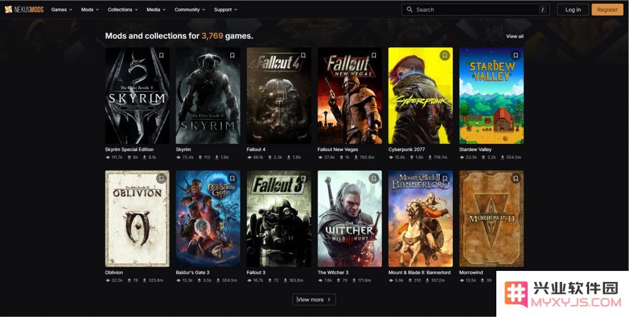
Task: Open the Games dropdown menu
Action: coord(62,10)
